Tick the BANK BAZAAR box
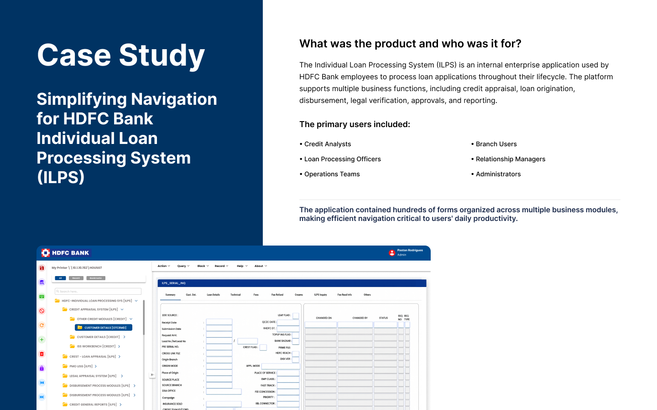The height and width of the screenshot is (410, 657). pos(296,341)
